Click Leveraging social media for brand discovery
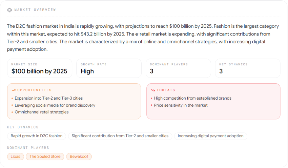Viewport: 288px width, 168px height. (55, 105)
